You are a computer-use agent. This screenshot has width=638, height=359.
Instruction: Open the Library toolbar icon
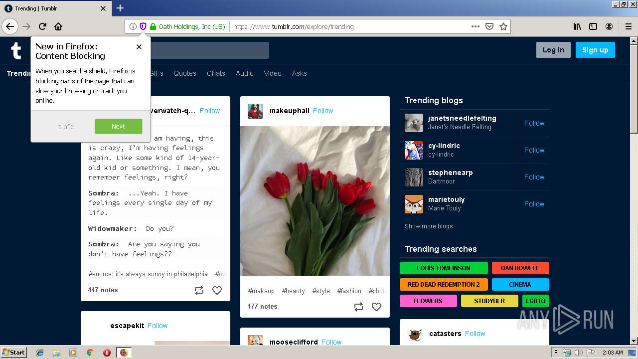(577, 26)
